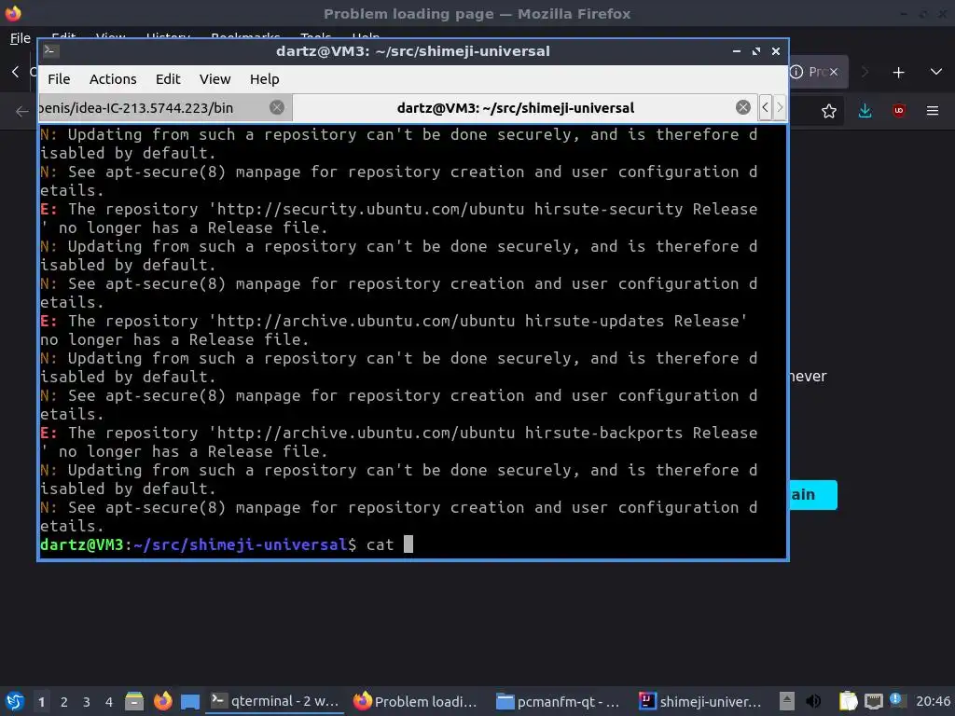Viewport: 955px width, 716px height.
Task: Click the 20:46 panel clock
Action: [933, 701]
